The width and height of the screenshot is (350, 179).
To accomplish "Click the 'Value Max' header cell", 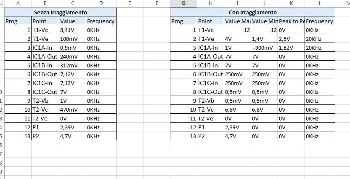I will [x=238, y=21].
